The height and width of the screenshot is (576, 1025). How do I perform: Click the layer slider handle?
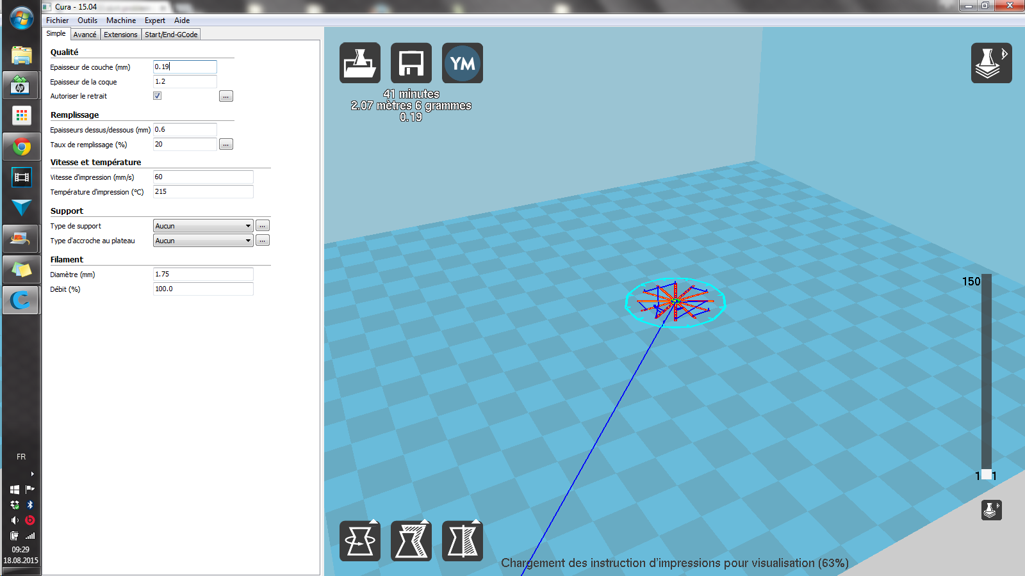tap(986, 474)
